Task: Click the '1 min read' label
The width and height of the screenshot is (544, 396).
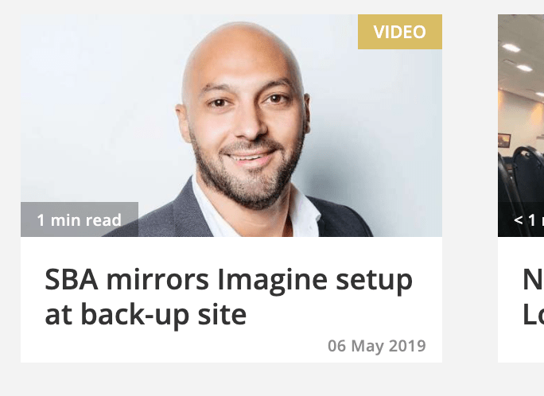Action: coord(80,219)
